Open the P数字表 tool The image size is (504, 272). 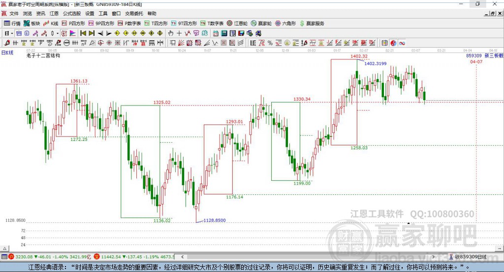click(x=129, y=24)
